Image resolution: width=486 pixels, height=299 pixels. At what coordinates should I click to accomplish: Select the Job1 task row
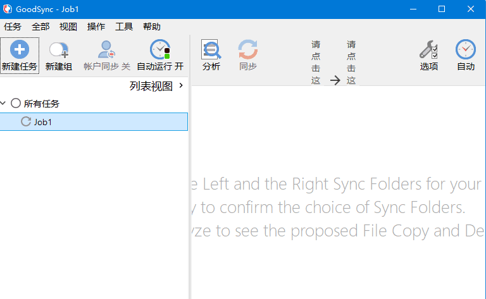(94, 121)
